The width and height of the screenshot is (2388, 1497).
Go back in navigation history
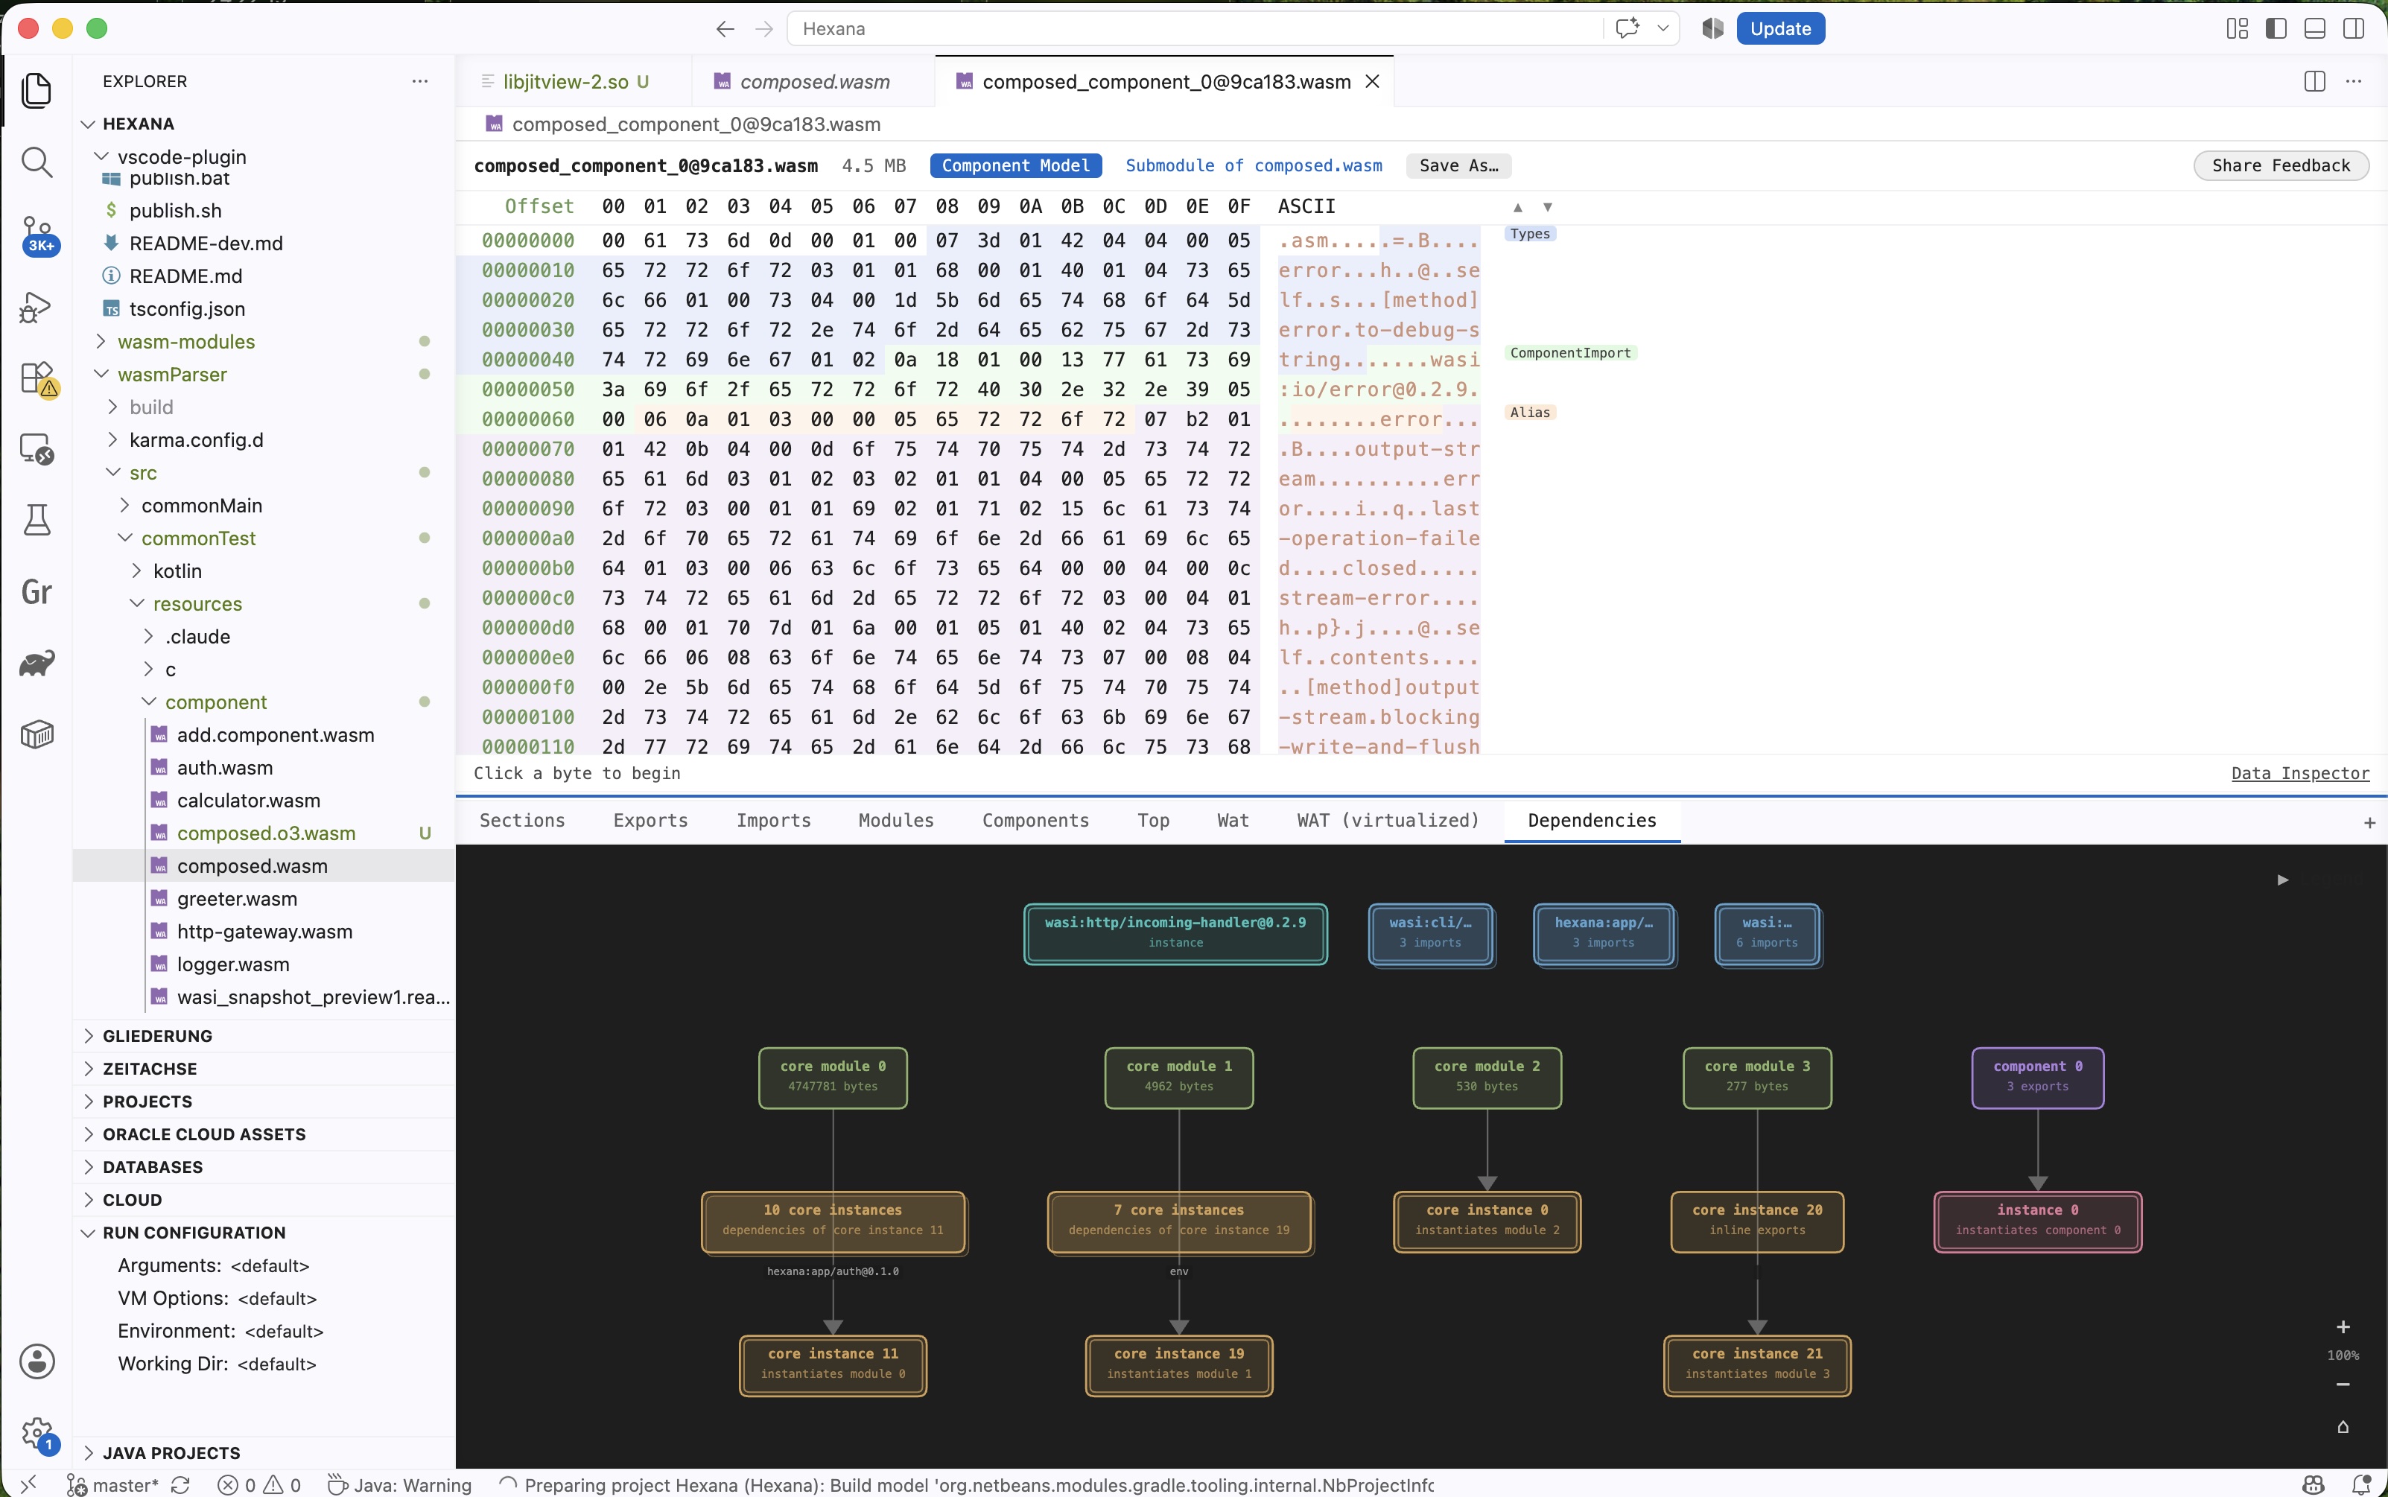click(x=725, y=29)
